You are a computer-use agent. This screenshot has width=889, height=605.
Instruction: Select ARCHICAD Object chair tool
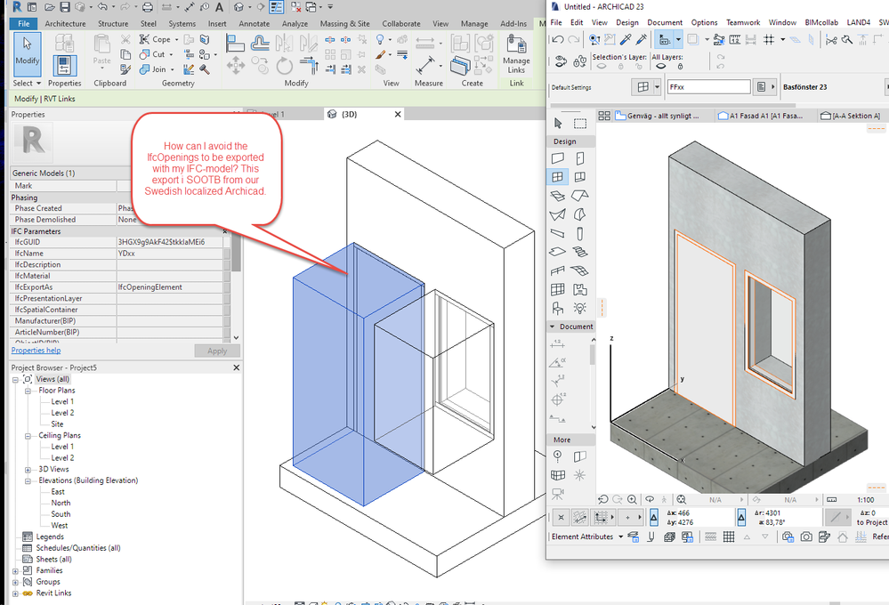[x=558, y=308]
